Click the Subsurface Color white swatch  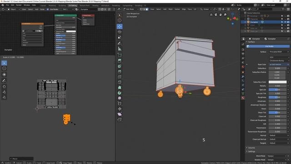[x=278, y=82]
